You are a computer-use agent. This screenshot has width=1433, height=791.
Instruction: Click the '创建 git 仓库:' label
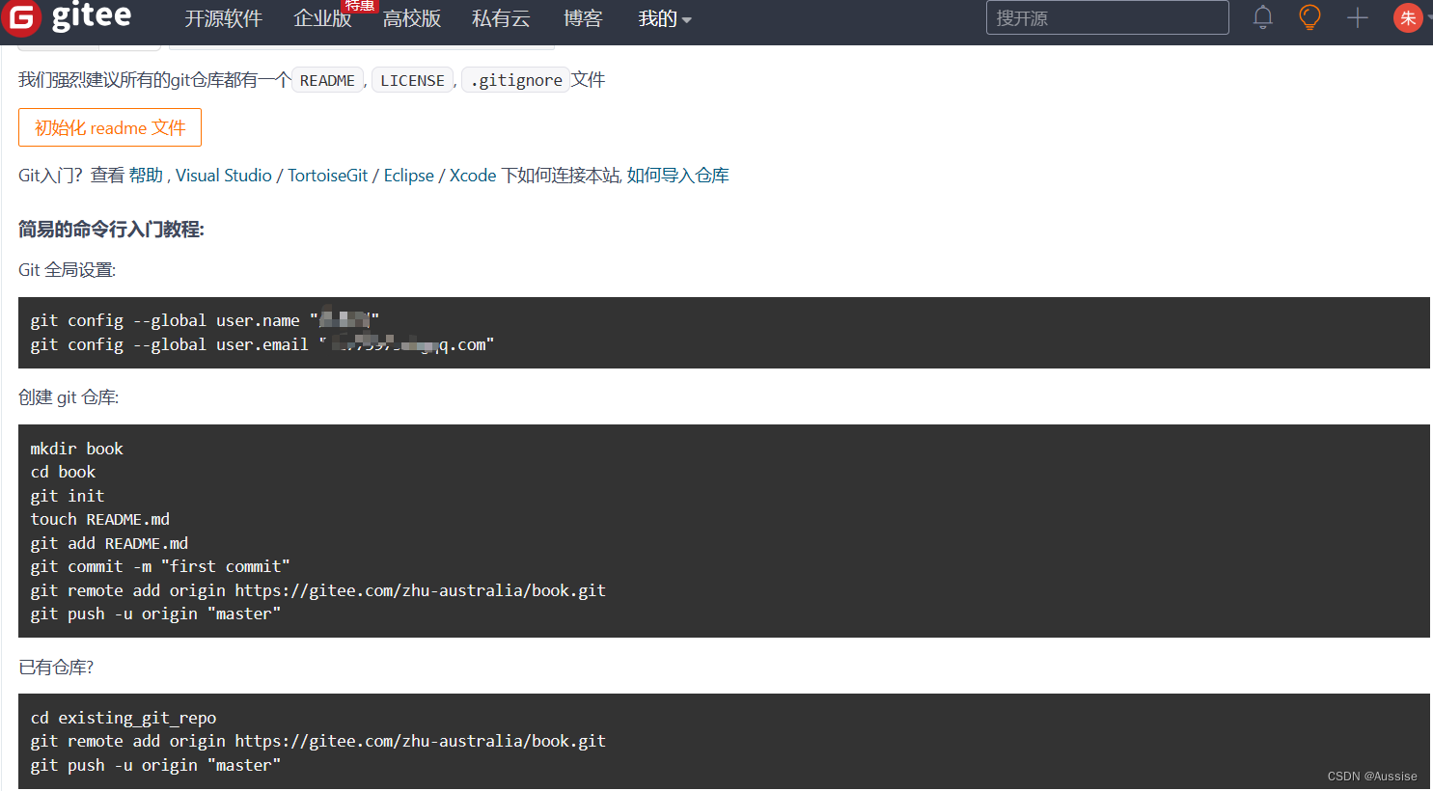69,397
